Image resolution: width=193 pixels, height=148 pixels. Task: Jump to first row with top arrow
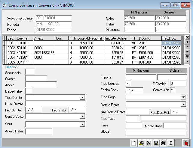click(x=187, y=37)
